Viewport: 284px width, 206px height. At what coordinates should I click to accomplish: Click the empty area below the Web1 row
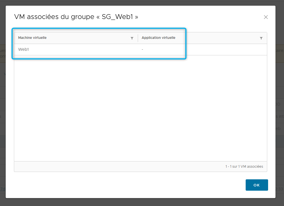[140, 108]
